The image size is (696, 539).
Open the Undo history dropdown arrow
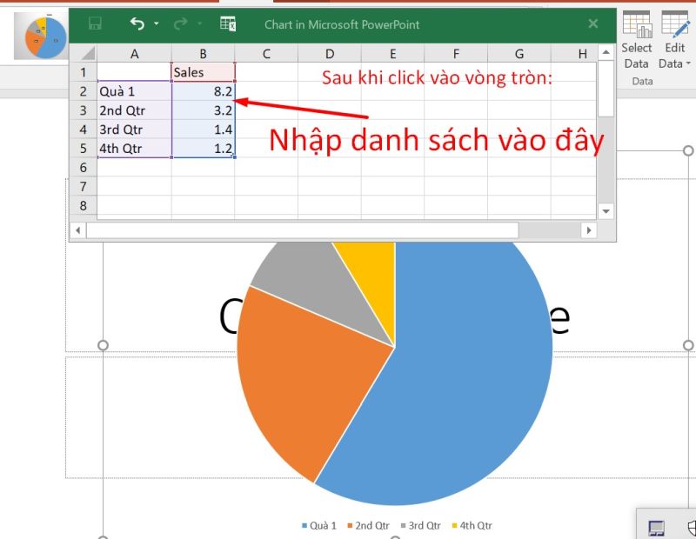[157, 24]
